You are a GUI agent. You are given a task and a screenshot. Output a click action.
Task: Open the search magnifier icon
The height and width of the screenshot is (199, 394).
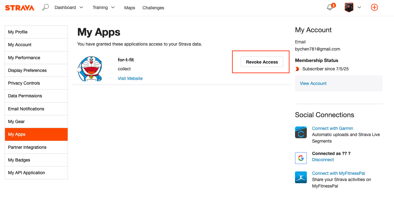pos(46,7)
